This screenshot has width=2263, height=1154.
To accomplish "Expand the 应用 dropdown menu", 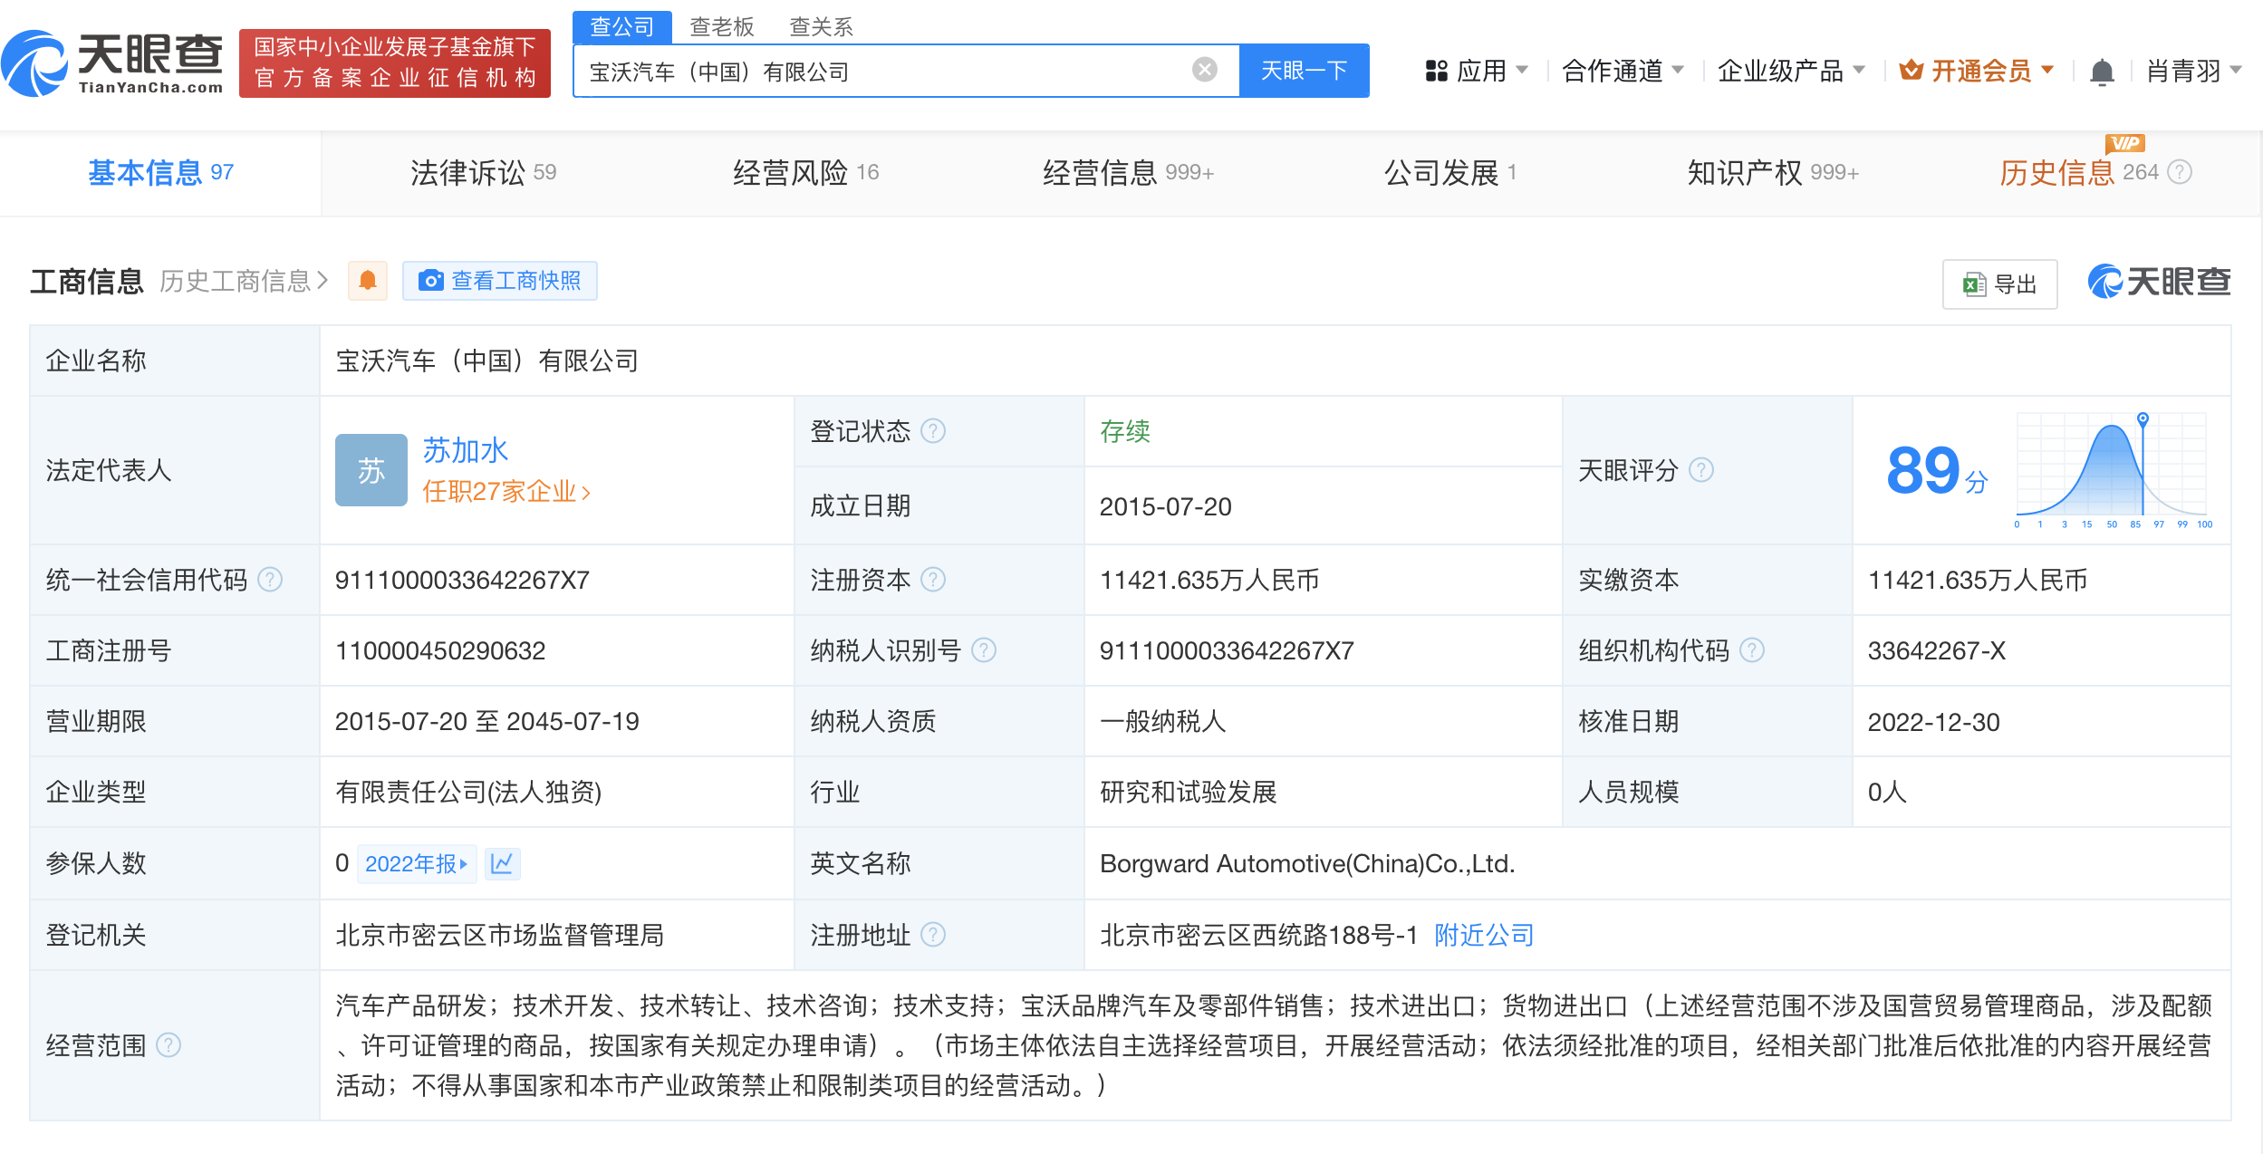I will [x=1477, y=71].
